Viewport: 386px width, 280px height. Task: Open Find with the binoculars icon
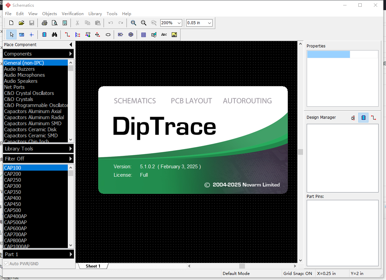(x=54, y=35)
